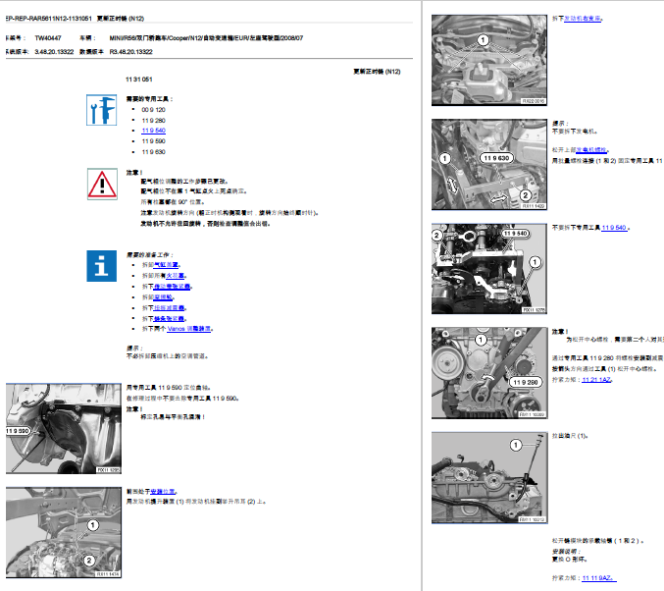The image size is (664, 591).
Task: Click the blue information 'i' icon
Action: (x=102, y=266)
